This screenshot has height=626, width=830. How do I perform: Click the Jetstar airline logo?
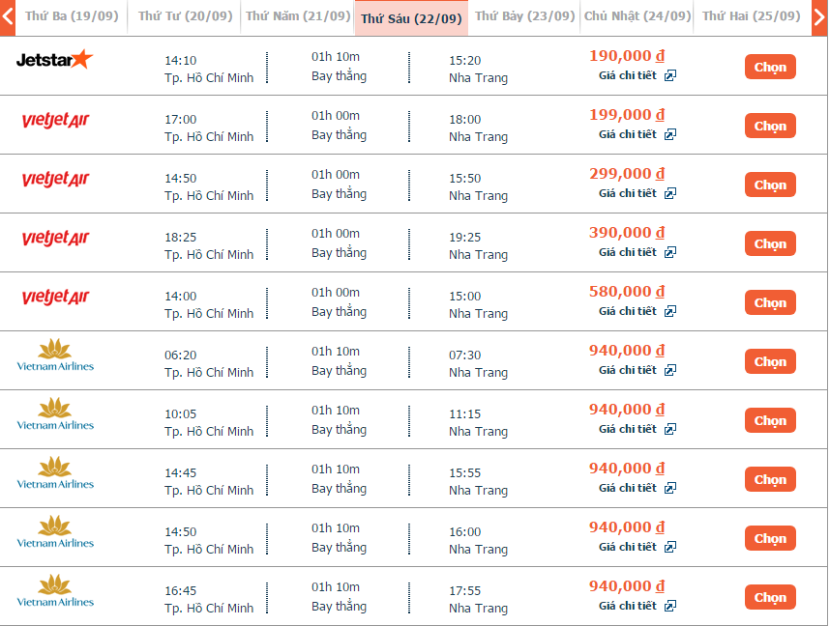pyautogui.click(x=54, y=60)
